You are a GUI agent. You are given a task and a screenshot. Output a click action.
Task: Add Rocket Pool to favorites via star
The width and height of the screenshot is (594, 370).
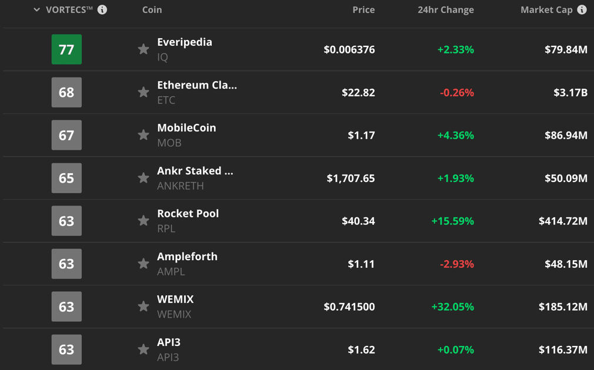click(x=144, y=221)
